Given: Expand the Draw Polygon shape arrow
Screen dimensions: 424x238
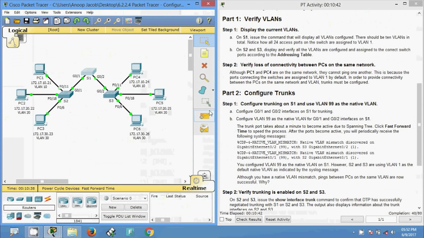Looking at the screenshot, I should [x=213, y=90].
